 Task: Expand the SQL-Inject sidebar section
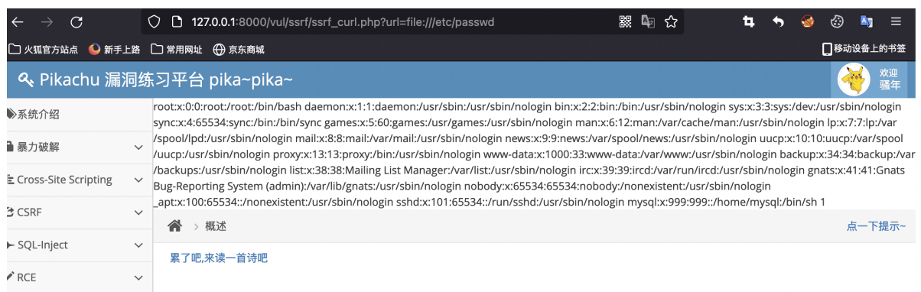click(76, 245)
